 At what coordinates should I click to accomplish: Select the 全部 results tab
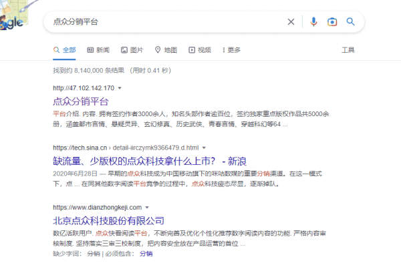coord(64,50)
